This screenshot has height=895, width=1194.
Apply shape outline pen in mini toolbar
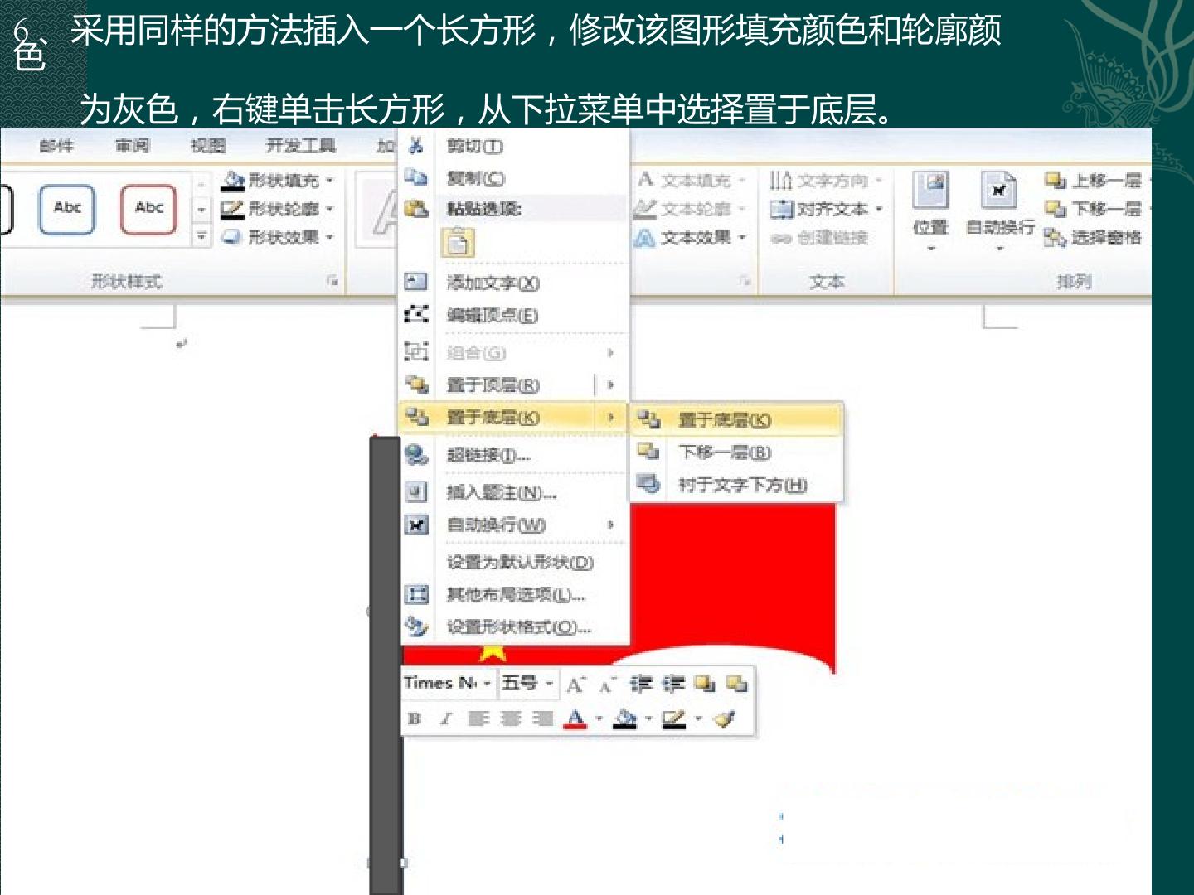pos(674,719)
